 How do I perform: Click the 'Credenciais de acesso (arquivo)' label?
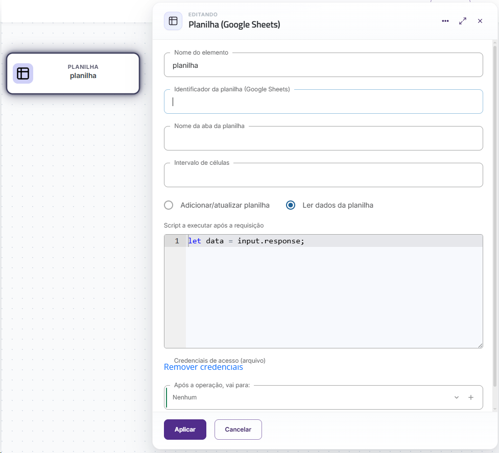220,360
